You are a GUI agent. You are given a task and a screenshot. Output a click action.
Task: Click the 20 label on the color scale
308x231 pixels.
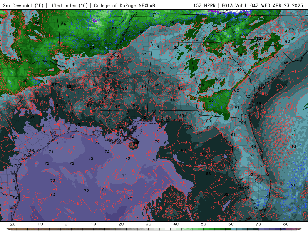coord(121,224)
